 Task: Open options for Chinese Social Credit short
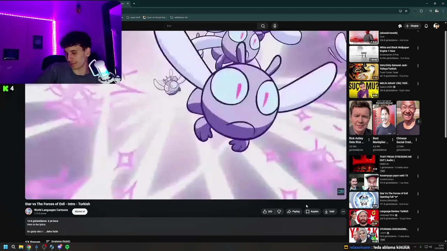coord(416,140)
